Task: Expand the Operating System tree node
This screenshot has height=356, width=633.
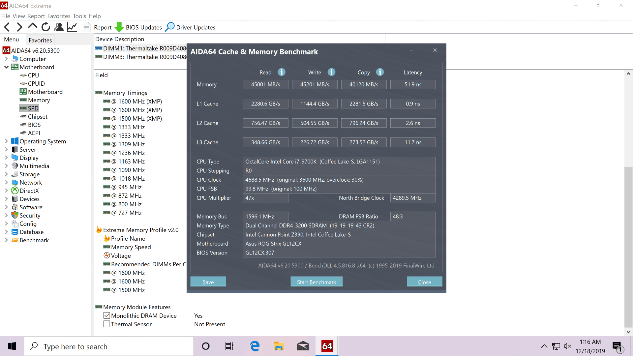Action: (6, 141)
